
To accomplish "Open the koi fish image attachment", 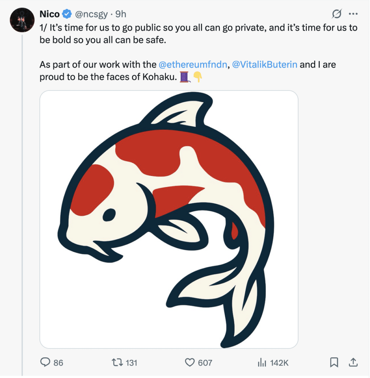I will pos(169,219).
